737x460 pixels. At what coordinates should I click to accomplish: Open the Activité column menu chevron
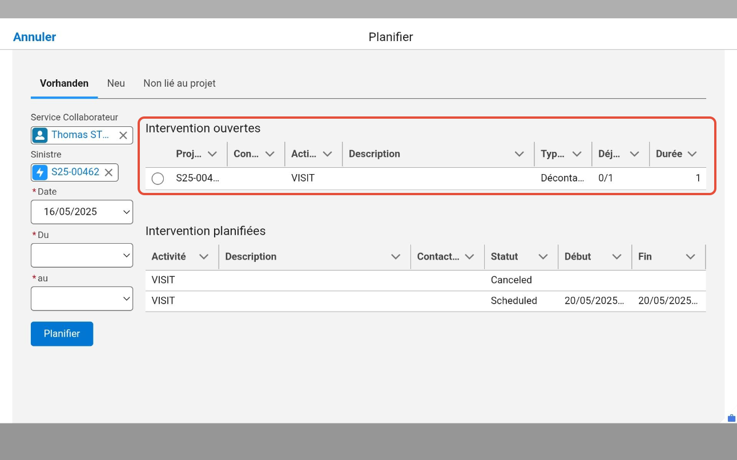[x=204, y=257]
